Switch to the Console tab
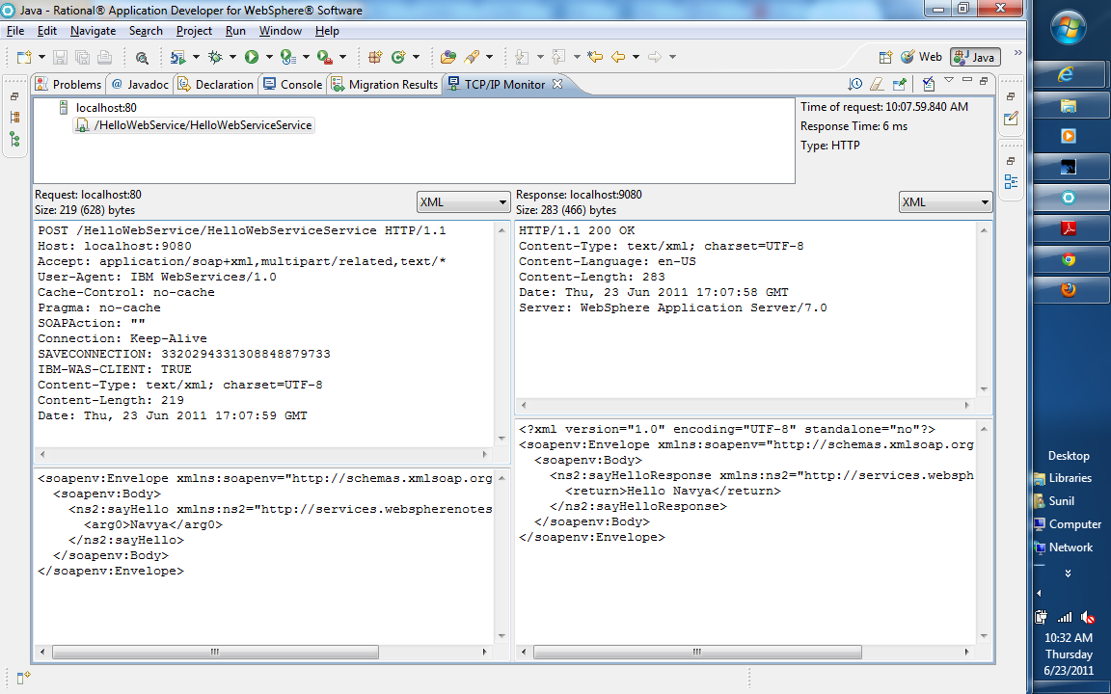 click(292, 84)
